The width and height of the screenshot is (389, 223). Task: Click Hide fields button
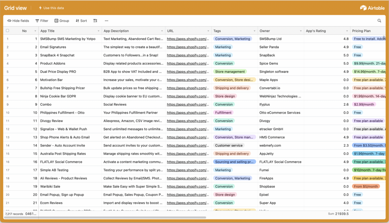tap(18, 21)
